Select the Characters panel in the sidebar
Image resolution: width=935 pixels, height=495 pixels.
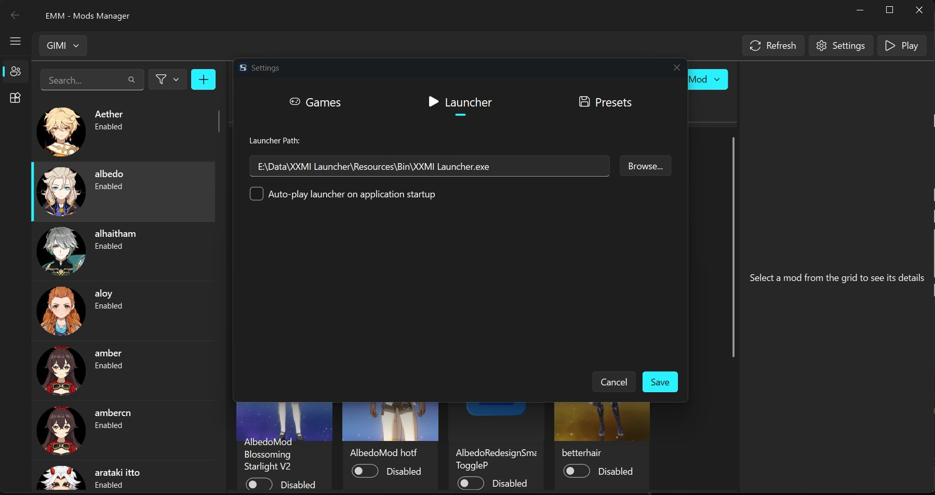click(15, 72)
